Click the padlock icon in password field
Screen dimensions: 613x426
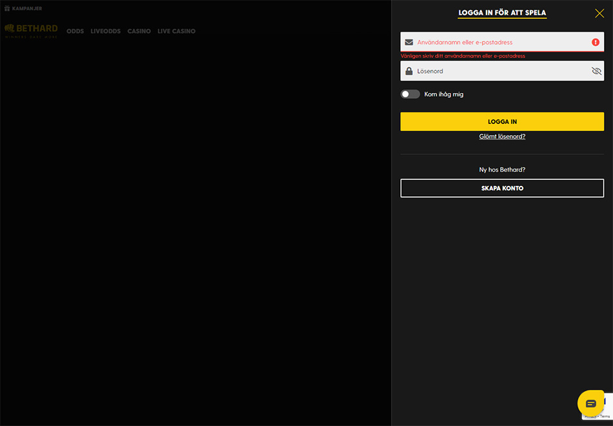coord(409,71)
